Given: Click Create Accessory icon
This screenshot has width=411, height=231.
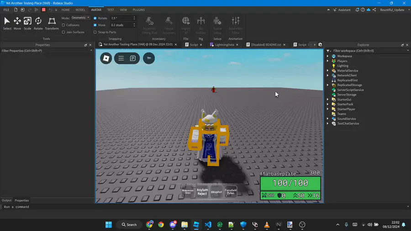Looking at the screenshot, I should point(169,26).
